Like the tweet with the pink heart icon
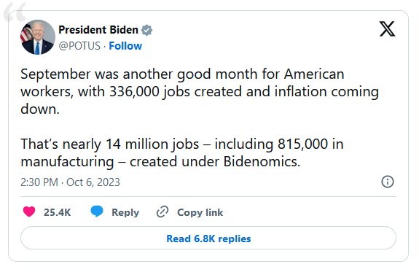Screen dimensions: 419x275 coord(29,212)
